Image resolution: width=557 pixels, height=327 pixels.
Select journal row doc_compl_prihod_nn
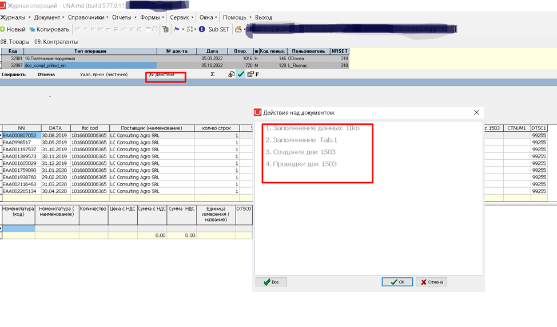176,65
